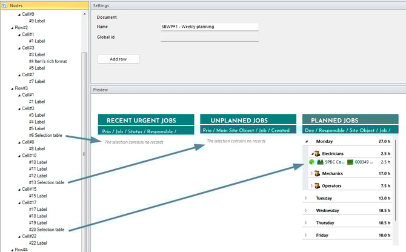Viewport: 406px width, 252px height.
Task: Click the Electricians group icon
Action: pyautogui.click(x=316, y=154)
